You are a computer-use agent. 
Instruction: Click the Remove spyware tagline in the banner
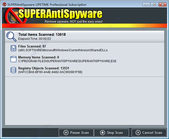tap(74, 22)
